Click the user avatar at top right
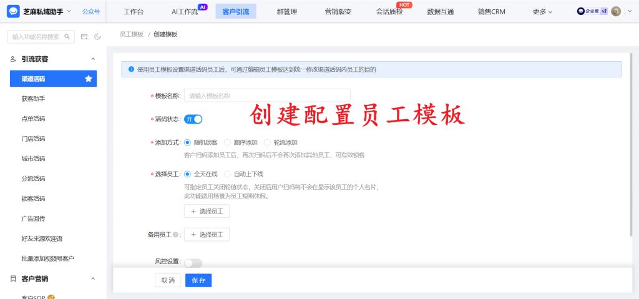 pos(616,11)
